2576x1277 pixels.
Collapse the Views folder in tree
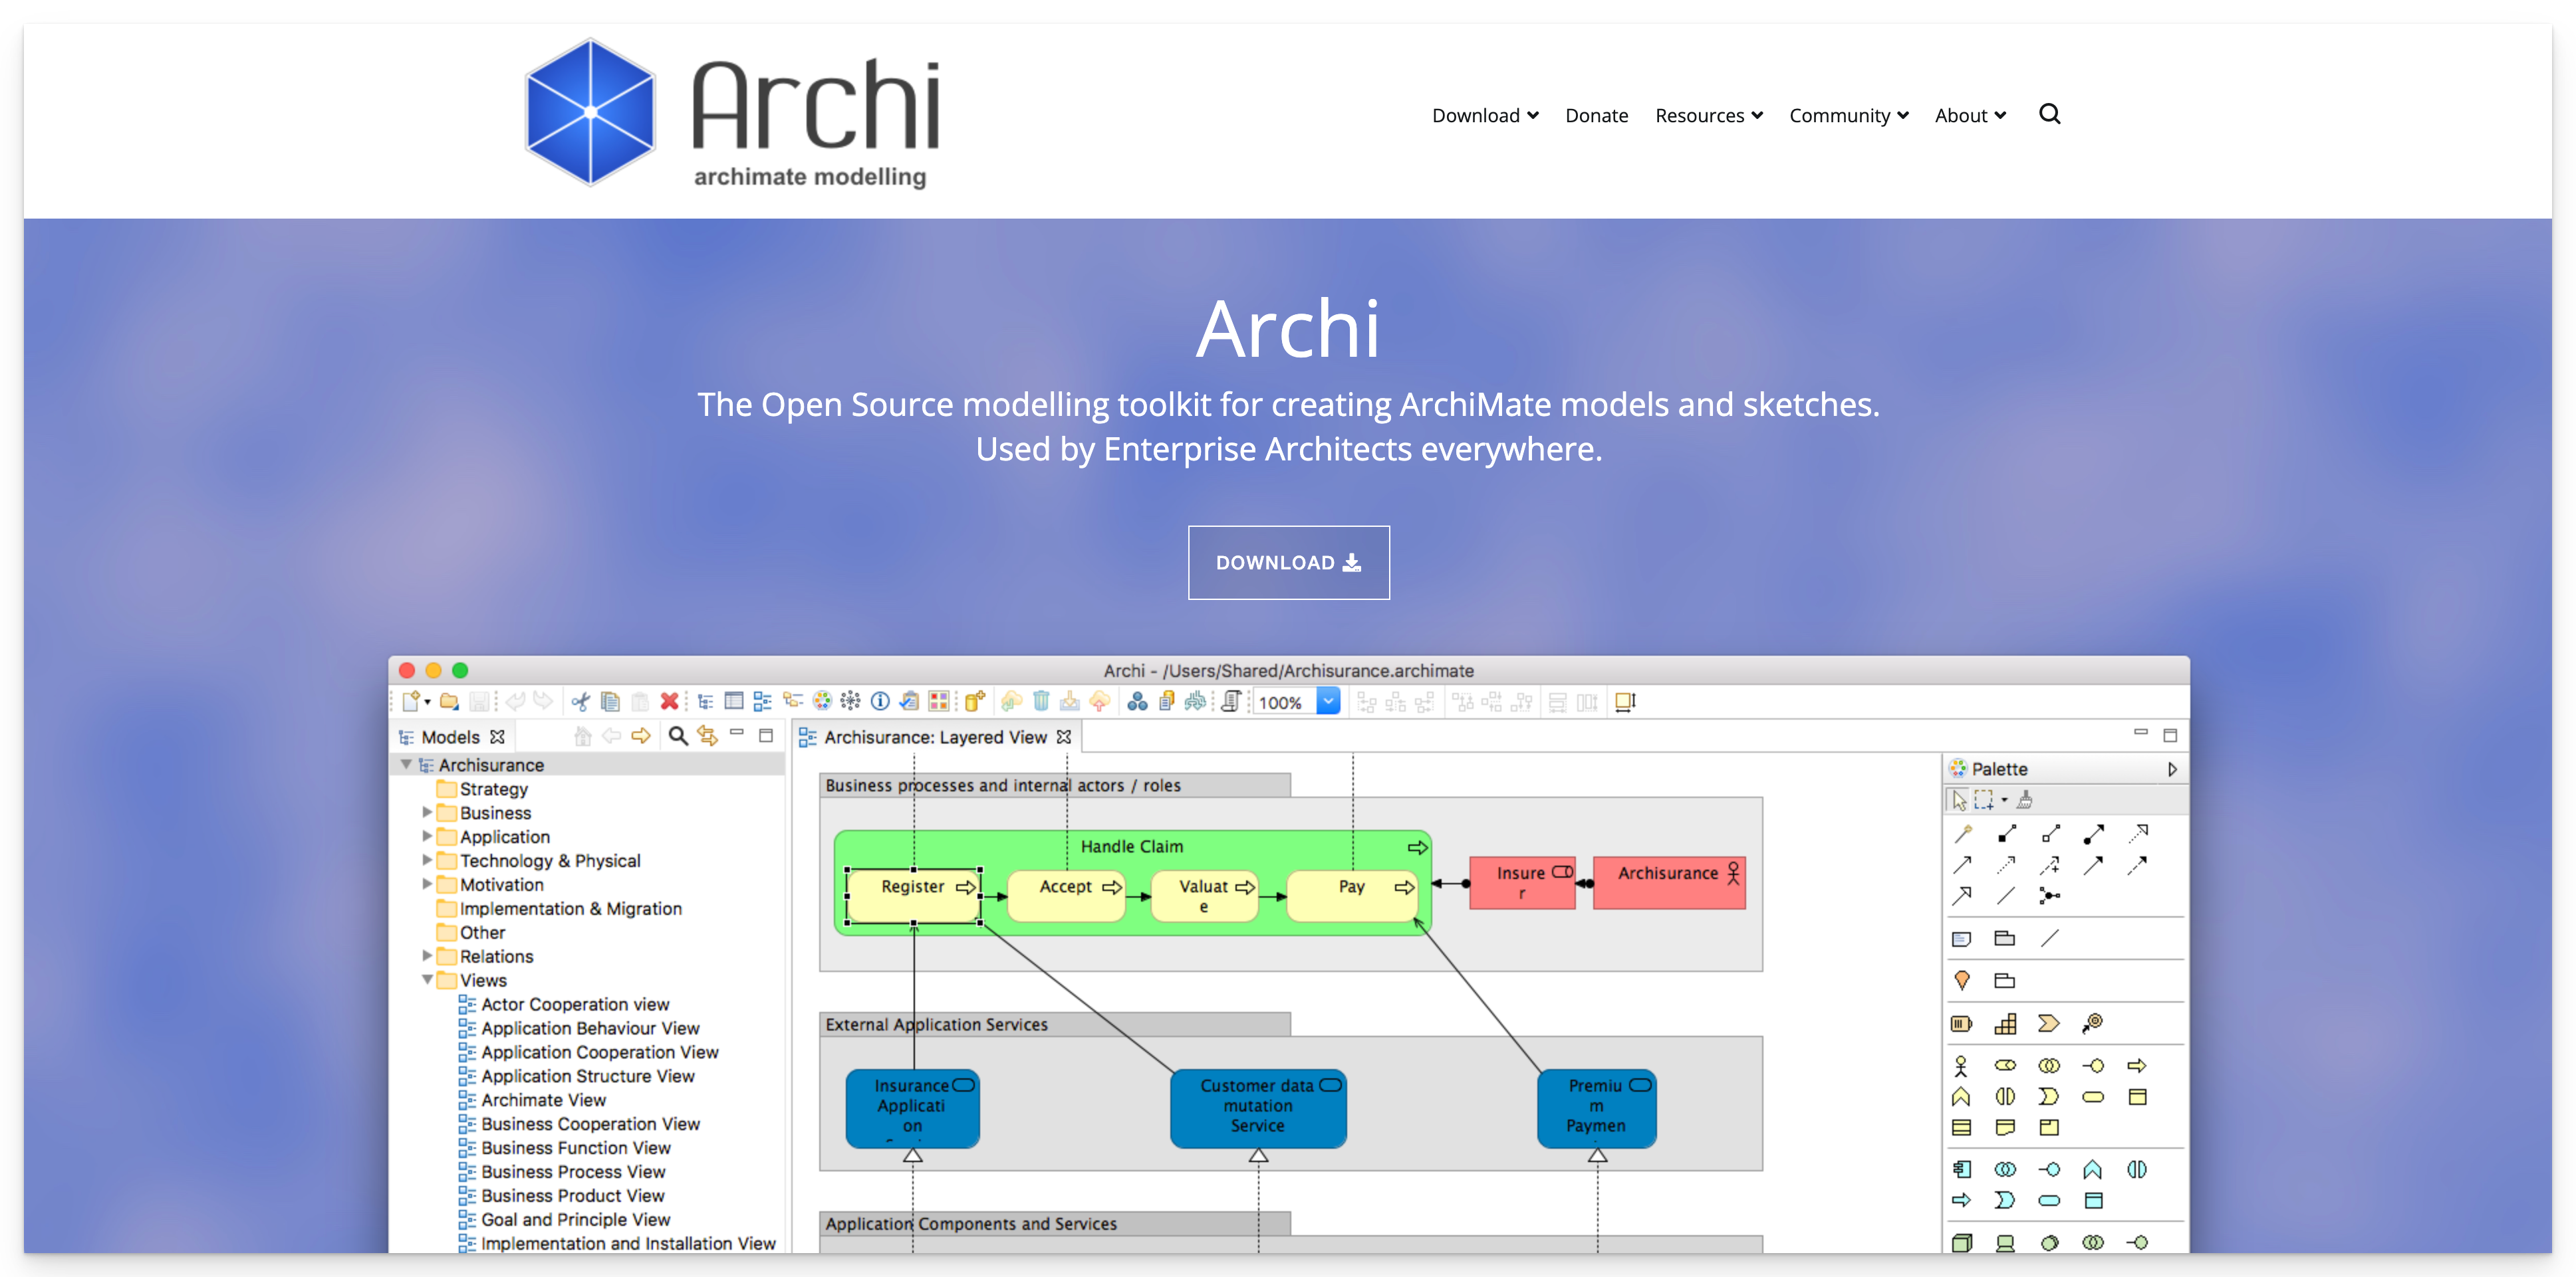click(427, 980)
